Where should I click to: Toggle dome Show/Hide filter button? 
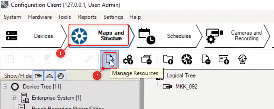point(49,76)
